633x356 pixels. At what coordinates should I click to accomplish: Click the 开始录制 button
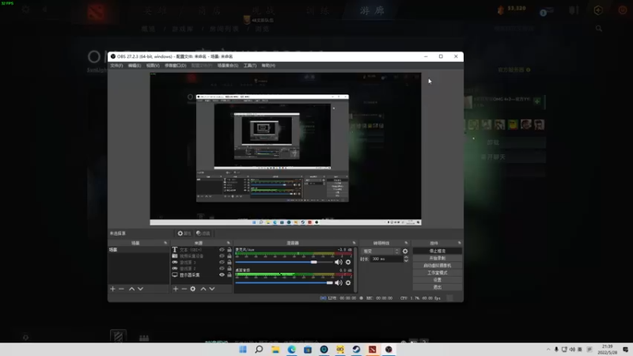click(x=438, y=259)
